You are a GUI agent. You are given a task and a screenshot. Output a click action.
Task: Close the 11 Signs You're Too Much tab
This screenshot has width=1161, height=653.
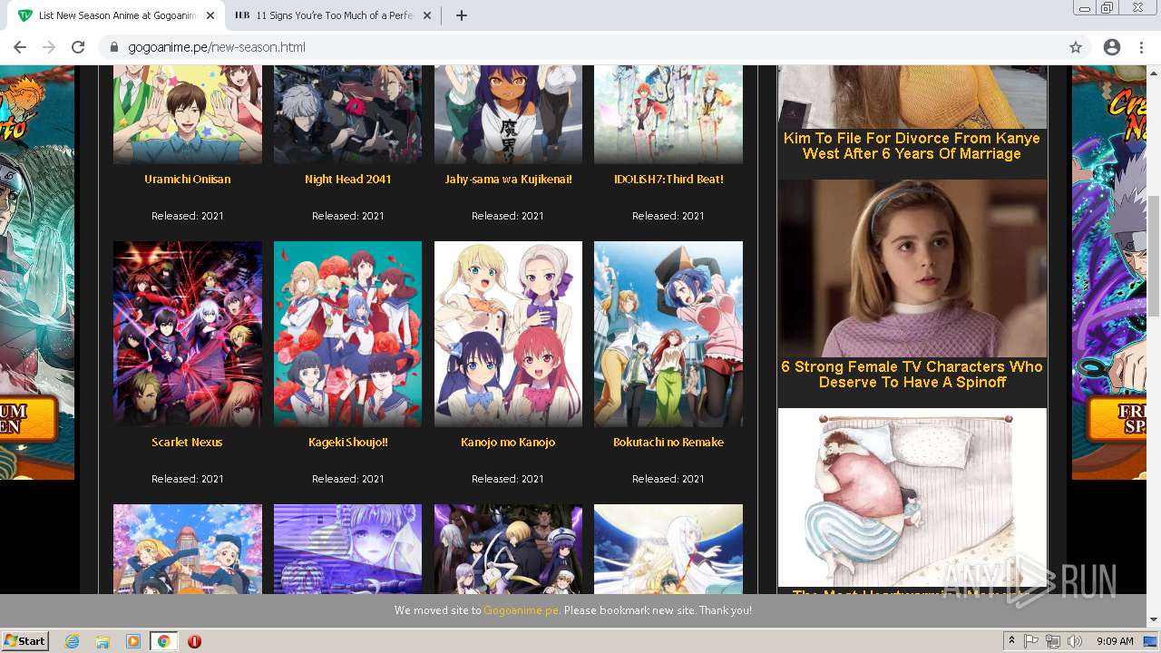(427, 15)
